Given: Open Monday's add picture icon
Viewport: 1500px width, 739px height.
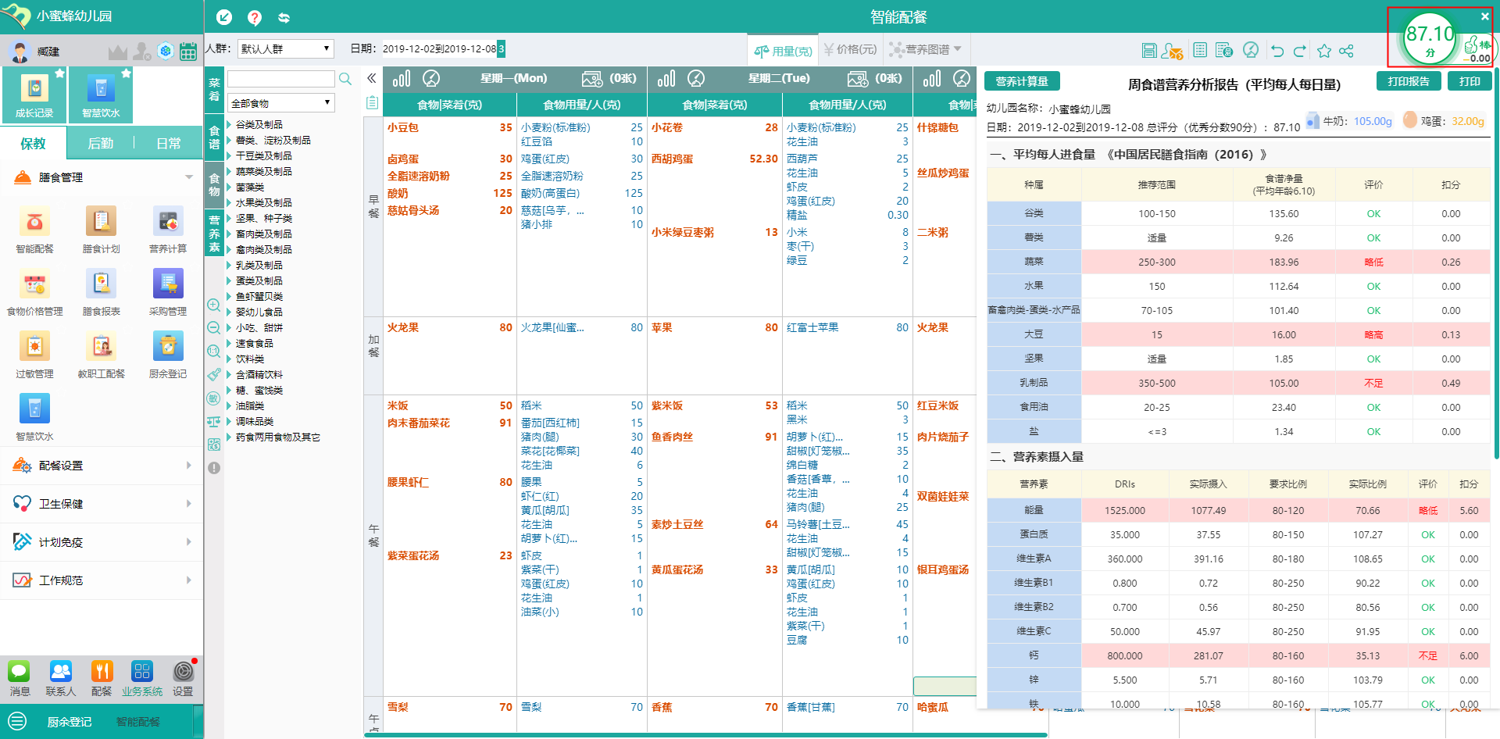Looking at the screenshot, I should click(592, 79).
